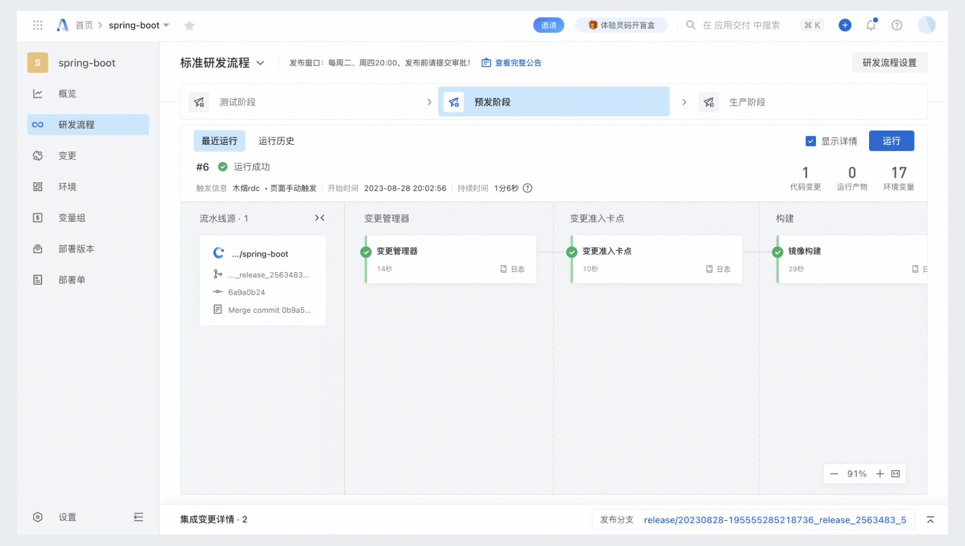The image size is (965, 546).
Task: Open 日志 for 变更准入卡点 task
Action: 718,269
